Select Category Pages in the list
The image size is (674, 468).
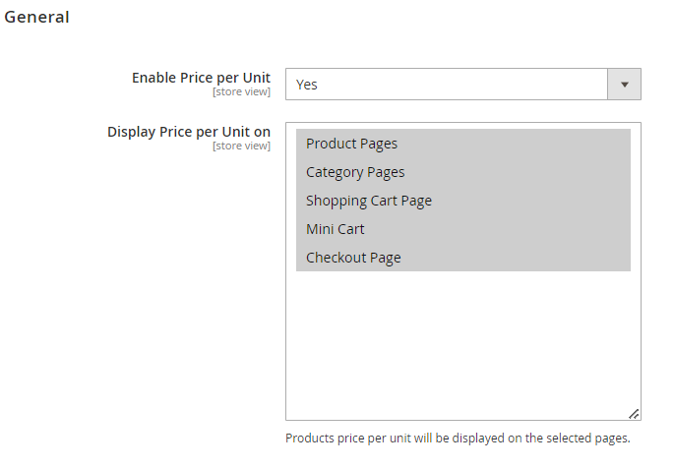coord(463,172)
